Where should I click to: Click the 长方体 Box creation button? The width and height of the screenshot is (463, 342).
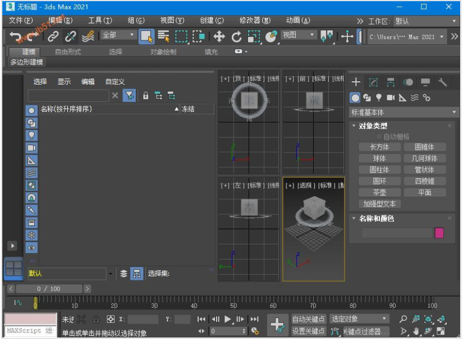tap(381, 146)
